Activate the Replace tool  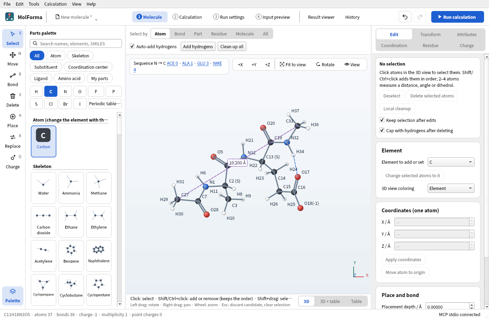(13, 141)
